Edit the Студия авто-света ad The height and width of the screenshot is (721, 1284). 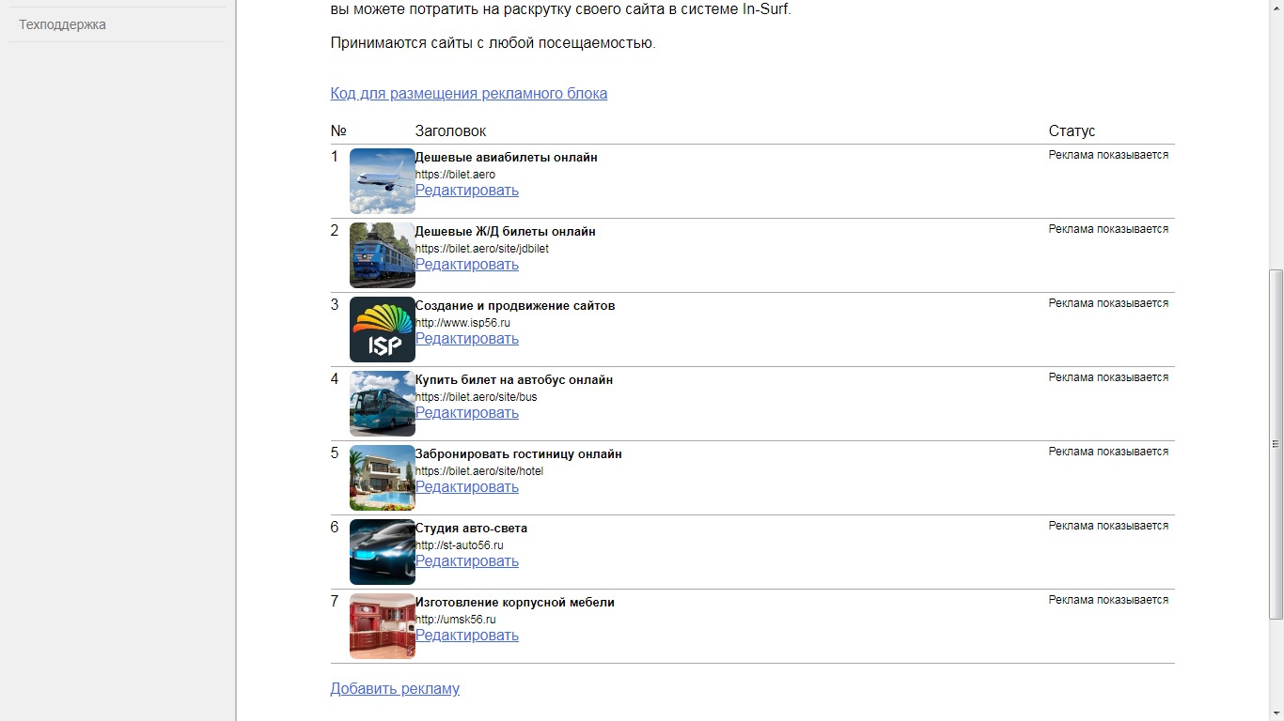(467, 561)
